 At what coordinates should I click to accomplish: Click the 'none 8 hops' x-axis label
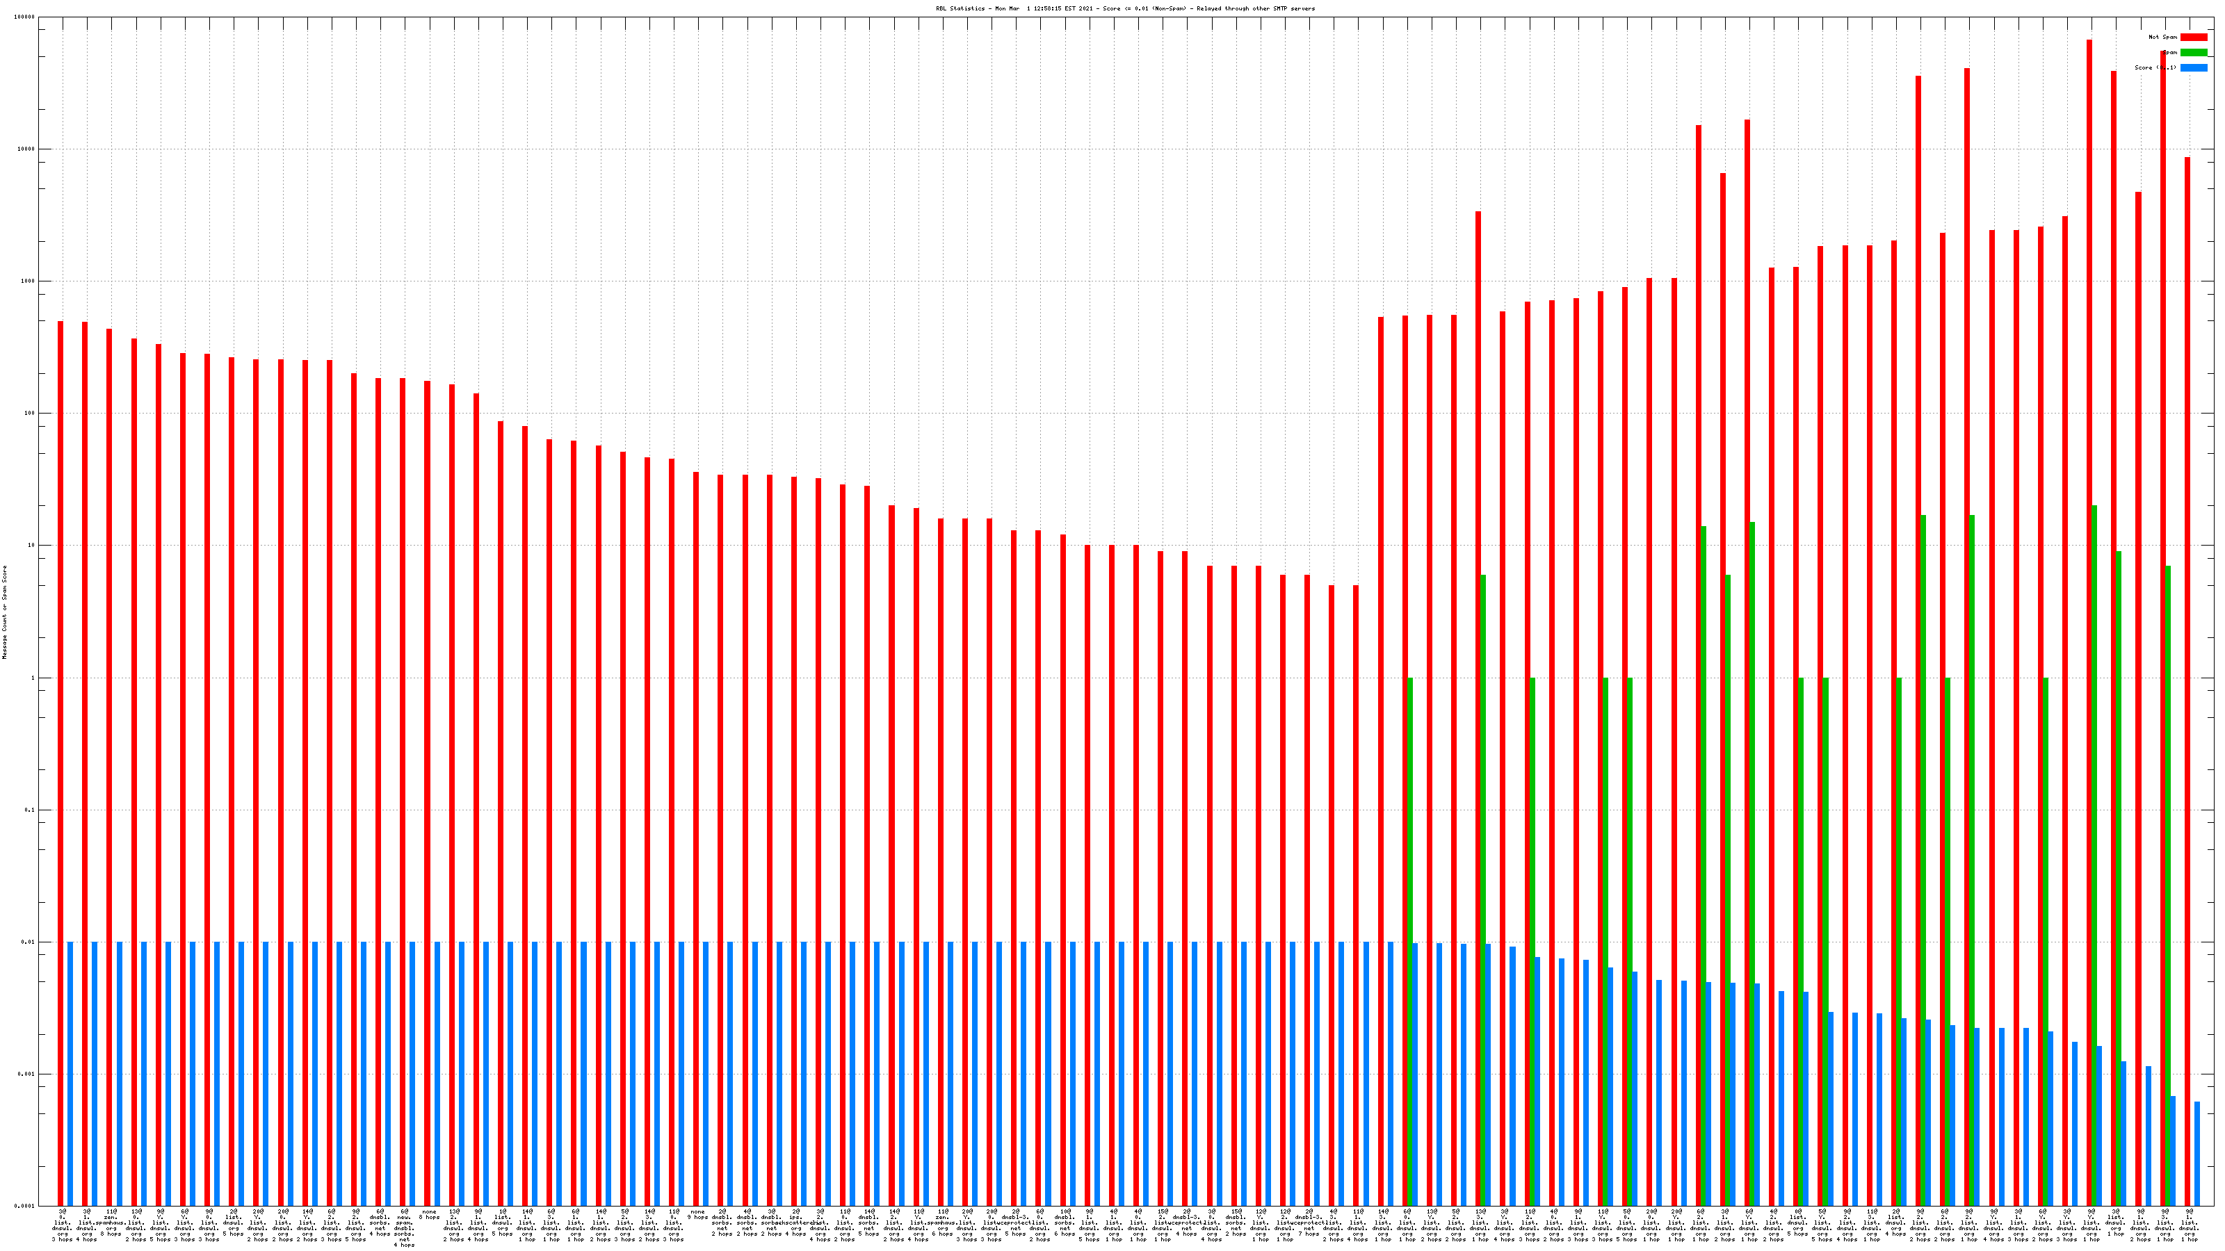point(429,1215)
